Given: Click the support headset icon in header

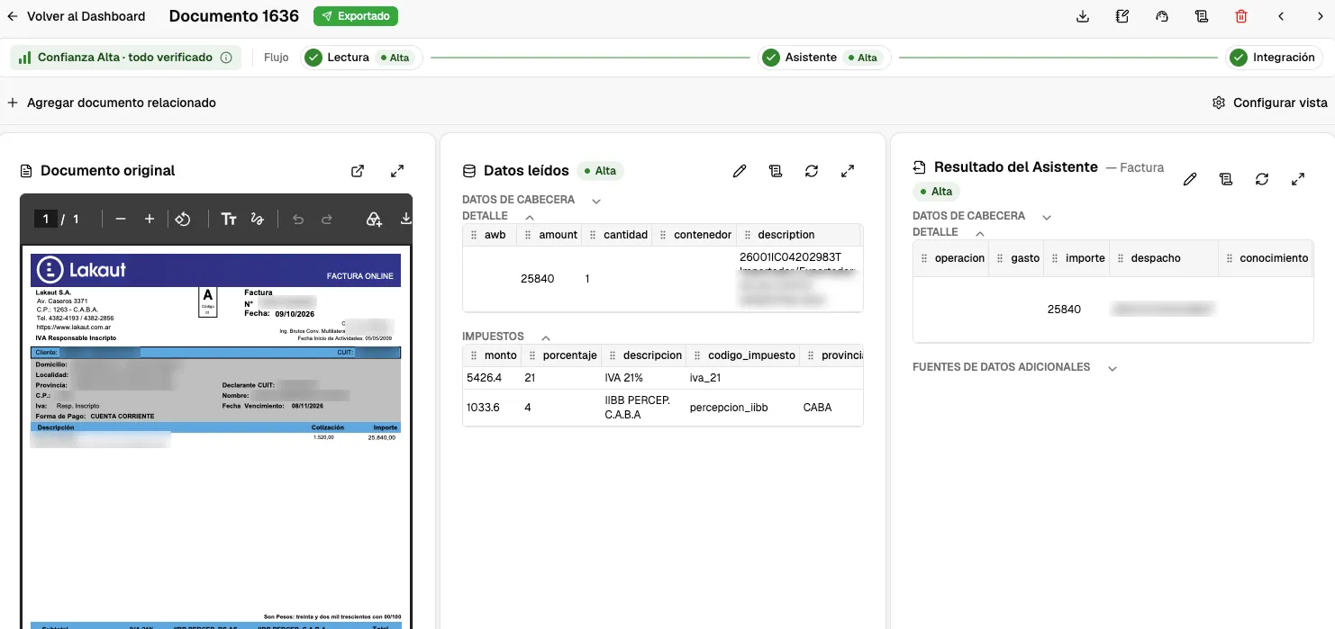Looking at the screenshot, I should coord(1162,16).
